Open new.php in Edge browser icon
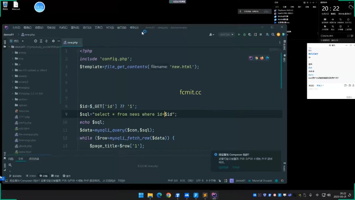Screen dimensions: 355x200 [x=267, y=58]
